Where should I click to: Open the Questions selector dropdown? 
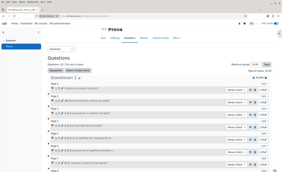(61, 49)
